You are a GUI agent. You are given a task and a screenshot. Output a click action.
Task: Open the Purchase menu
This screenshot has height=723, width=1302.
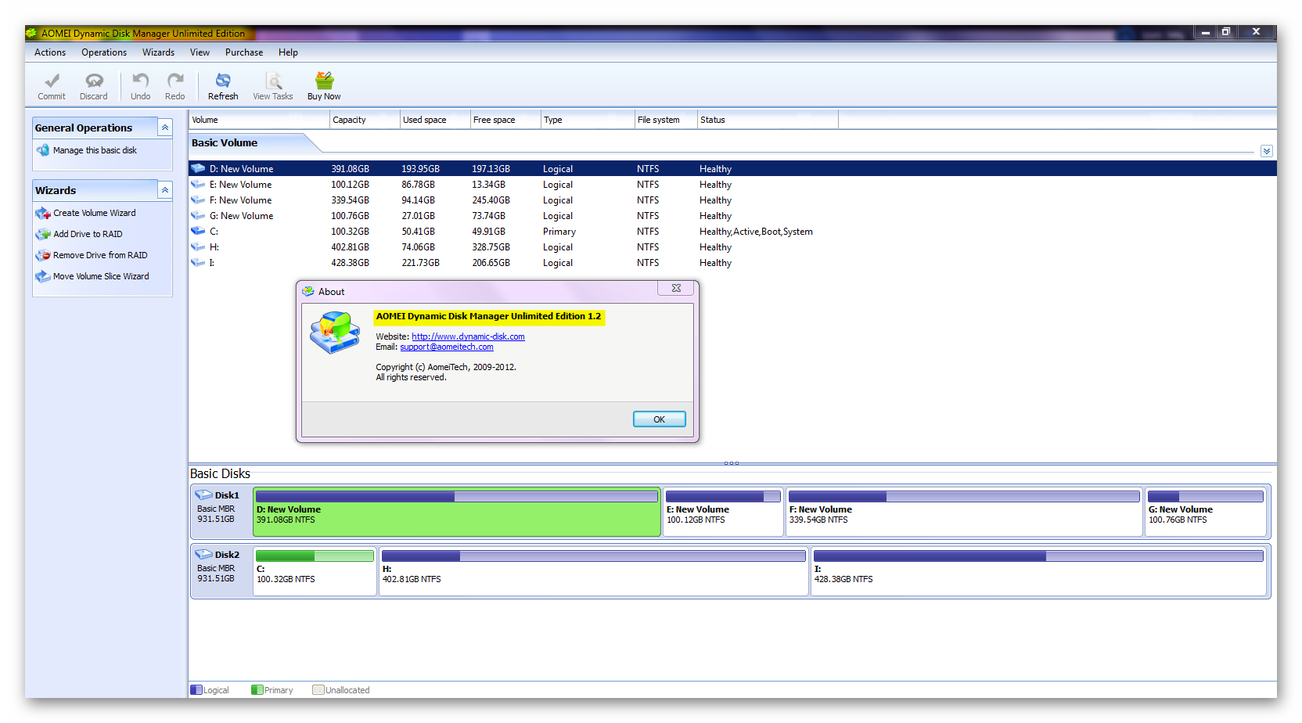[244, 52]
